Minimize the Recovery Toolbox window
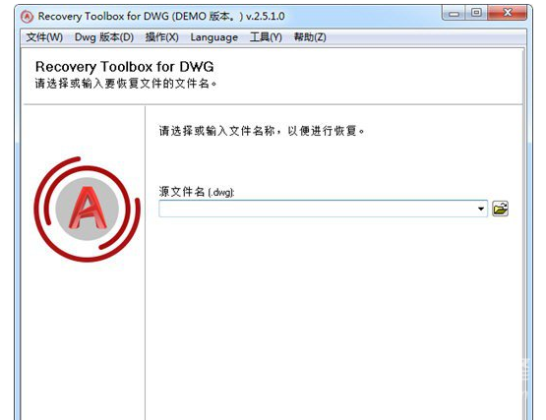 (x=454, y=14)
